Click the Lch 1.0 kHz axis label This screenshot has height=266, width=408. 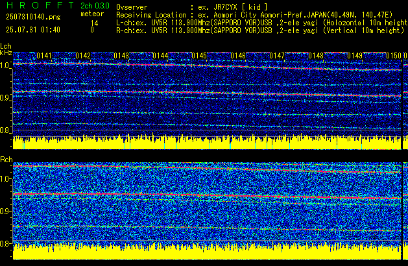tap(5, 66)
